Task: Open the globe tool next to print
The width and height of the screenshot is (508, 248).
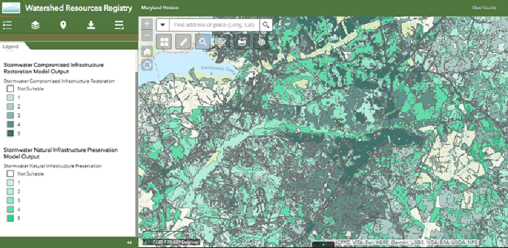Action: point(261,41)
